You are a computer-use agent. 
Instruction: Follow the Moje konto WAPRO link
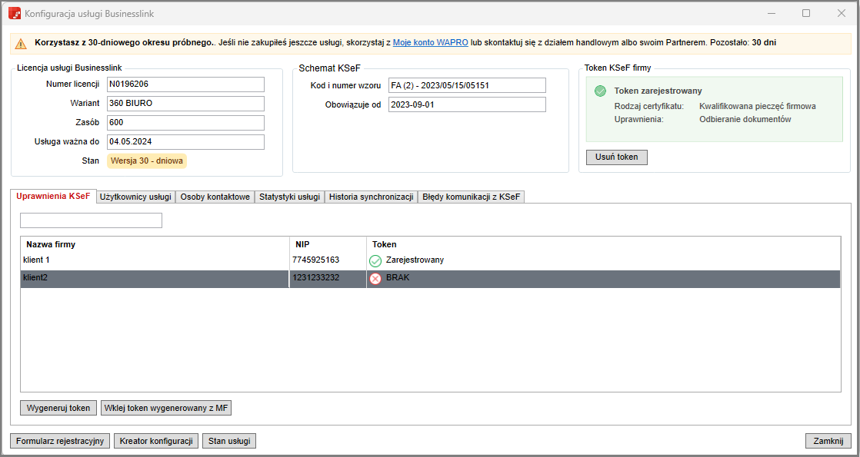pos(431,42)
